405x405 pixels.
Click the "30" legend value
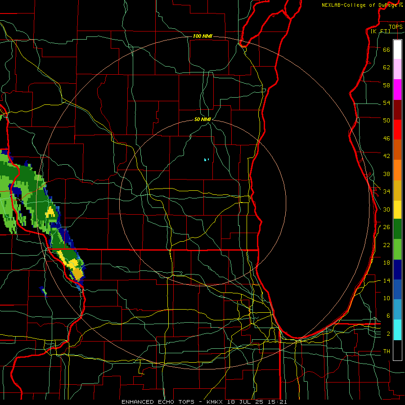click(x=387, y=209)
